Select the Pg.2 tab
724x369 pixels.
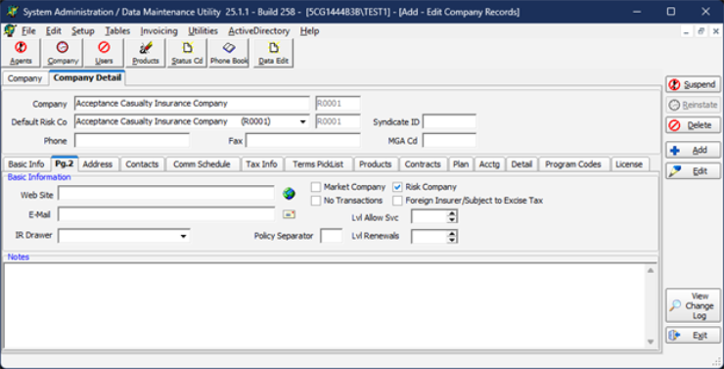[x=65, y=163]
